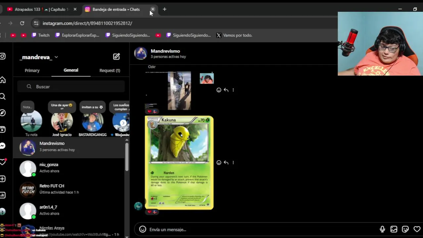
Task: View reactions under the Kakuna card
Action: tap(152, 212)
